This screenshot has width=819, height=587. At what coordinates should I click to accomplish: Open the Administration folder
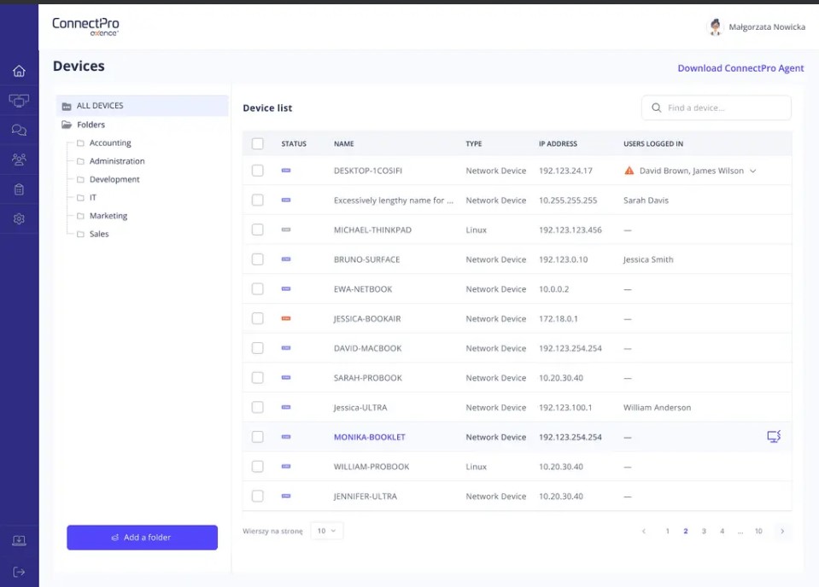[x=117, y=161]
